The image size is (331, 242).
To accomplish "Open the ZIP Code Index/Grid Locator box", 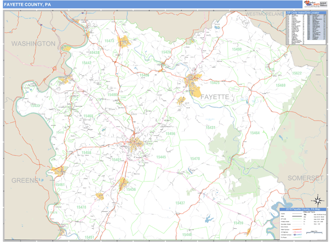I will point(306,28).
